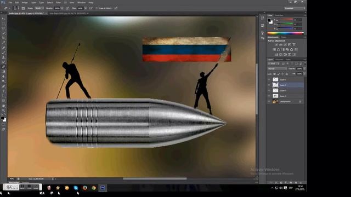Open the Mini Bridge tab at bottom

point(14,182)
